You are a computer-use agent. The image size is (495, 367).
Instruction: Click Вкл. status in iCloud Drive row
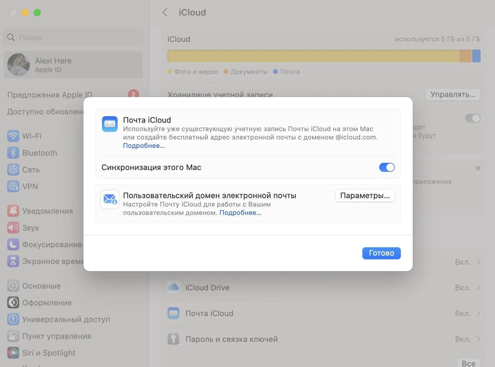(463, 288)
